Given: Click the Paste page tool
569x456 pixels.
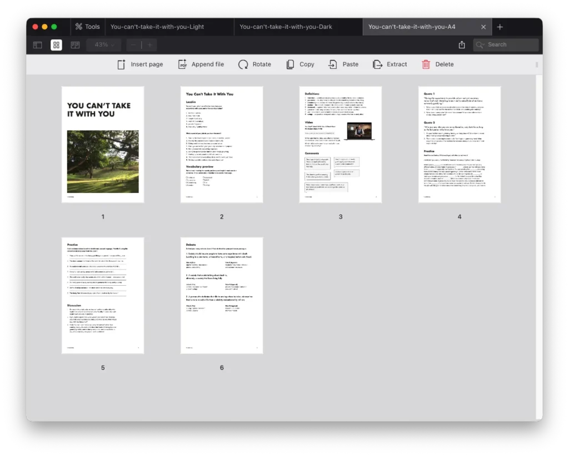Looking at the screenshot, I should tap(343, 64).
